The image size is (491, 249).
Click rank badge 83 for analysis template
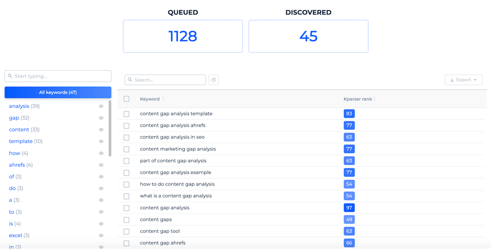(x=349, y=114)
